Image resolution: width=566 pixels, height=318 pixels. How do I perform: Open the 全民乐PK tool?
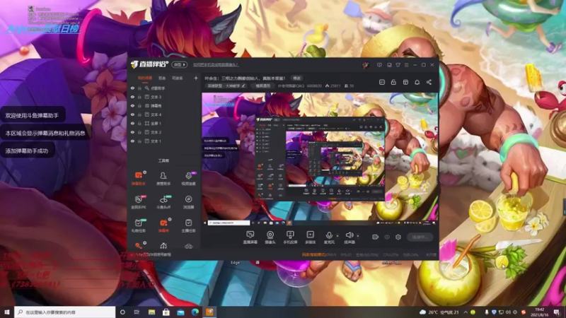138,202
